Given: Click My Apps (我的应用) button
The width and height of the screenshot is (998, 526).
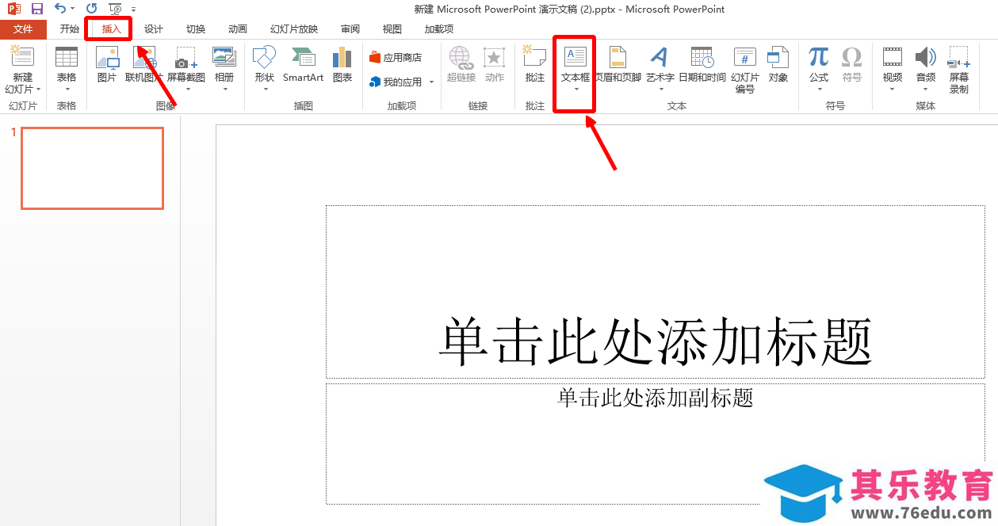Looking at the screenshot, I should (396, 82).
